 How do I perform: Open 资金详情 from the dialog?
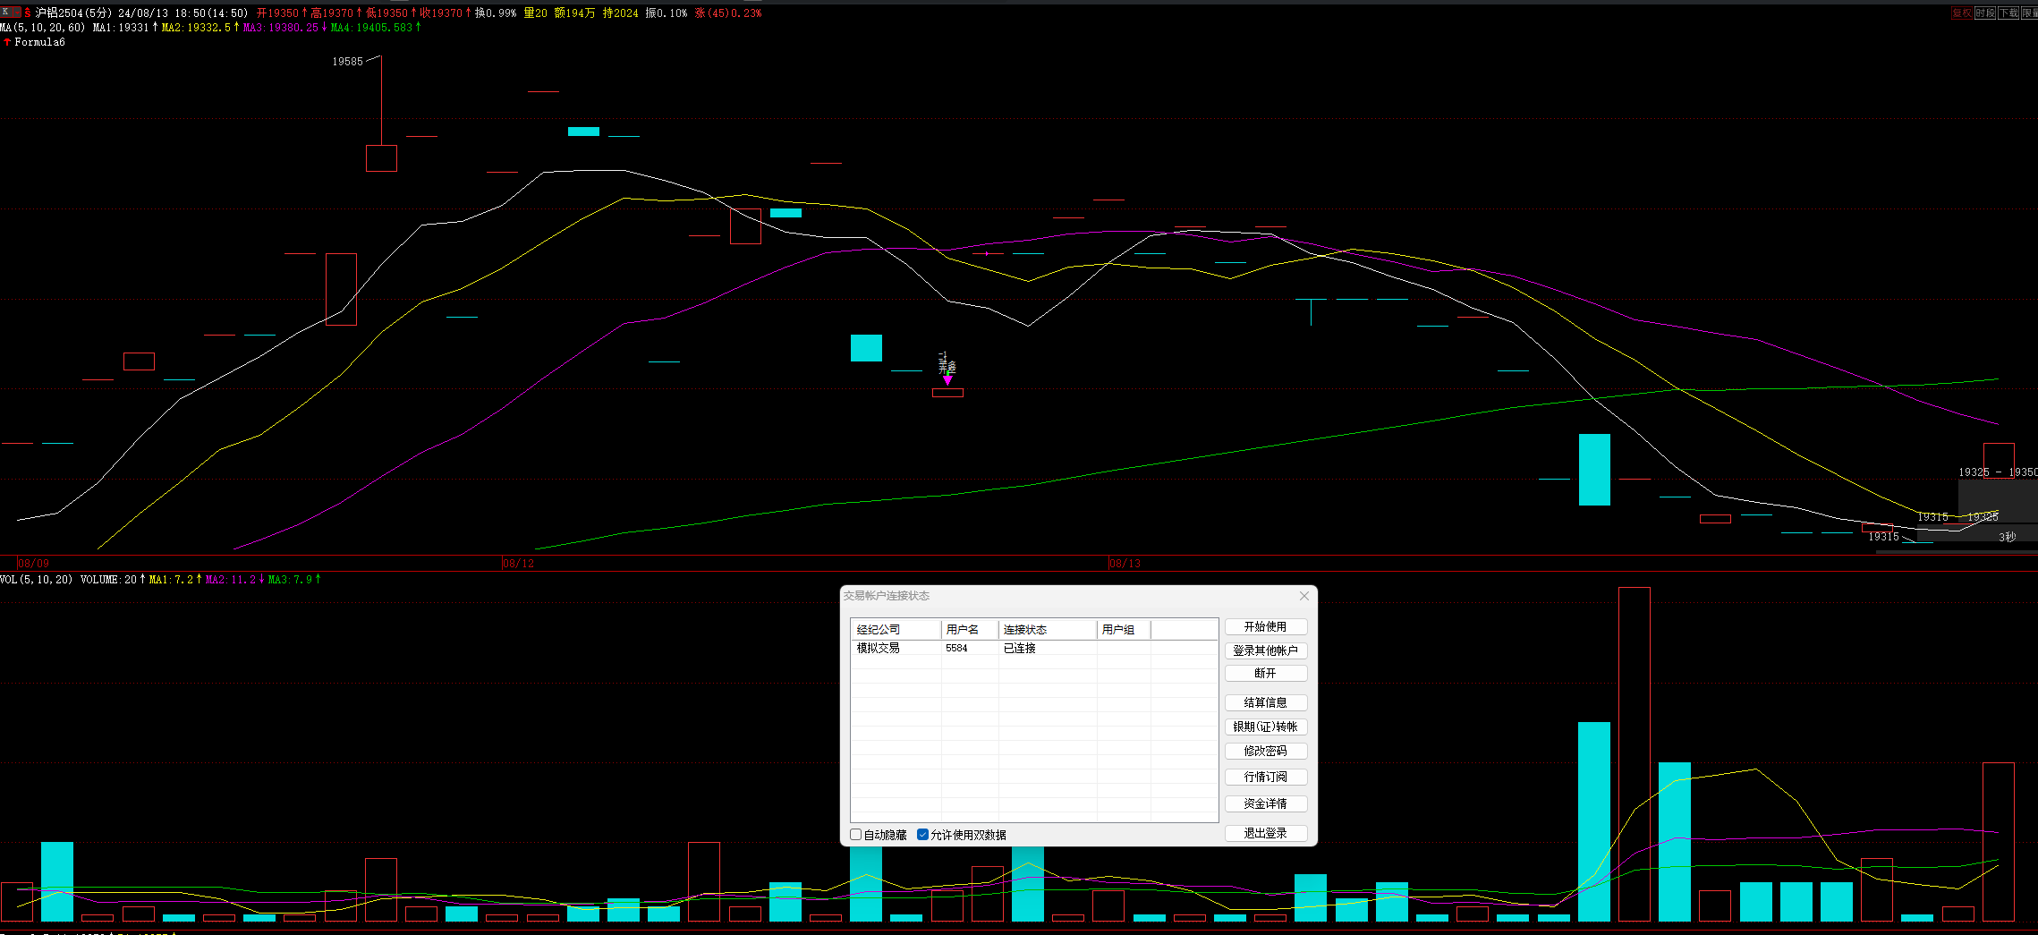pos(1266,803)
